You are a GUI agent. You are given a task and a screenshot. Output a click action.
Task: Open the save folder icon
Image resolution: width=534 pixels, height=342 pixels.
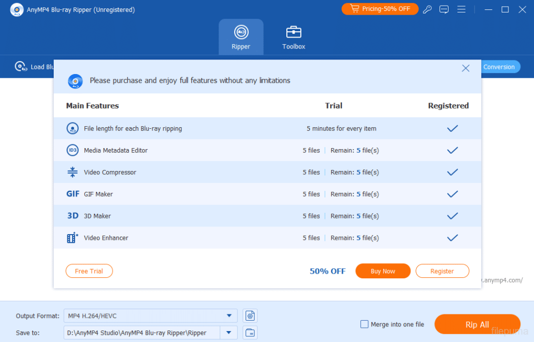pos(250,333)
